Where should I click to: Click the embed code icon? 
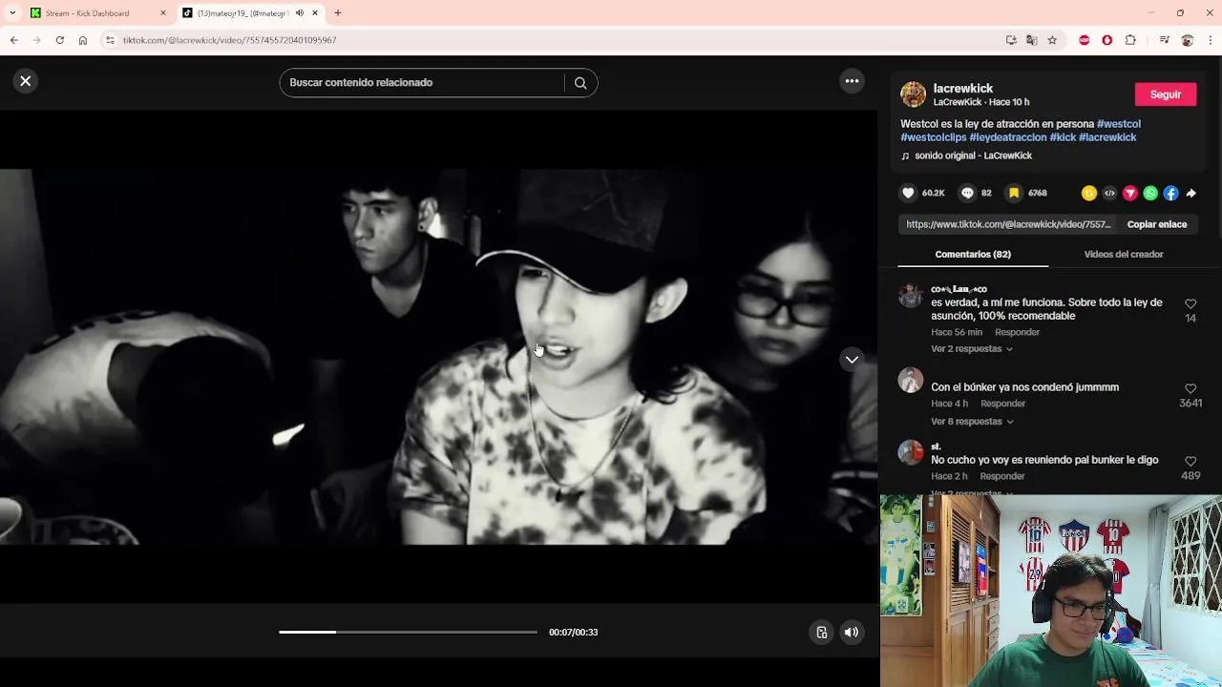[x=1109, y=193]
